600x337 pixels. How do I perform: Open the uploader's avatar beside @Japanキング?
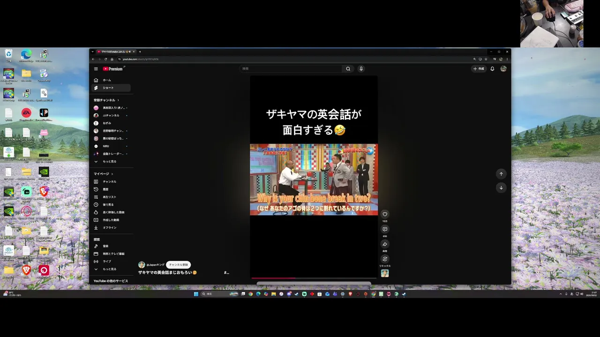[142, 265]
